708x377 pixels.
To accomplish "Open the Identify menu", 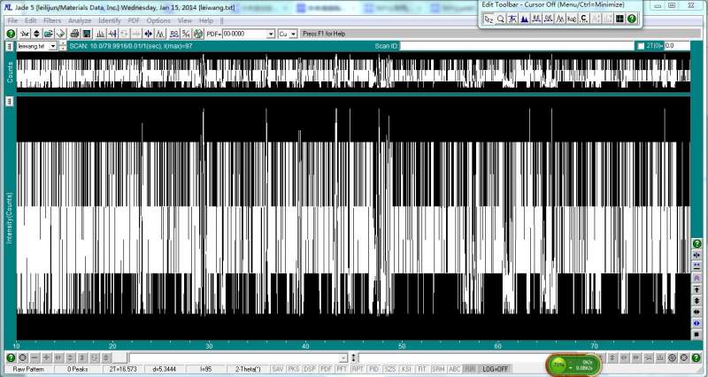I will 109,20.
